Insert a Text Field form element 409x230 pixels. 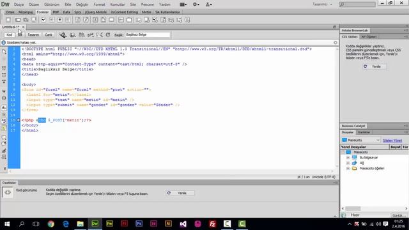[18, 20]
